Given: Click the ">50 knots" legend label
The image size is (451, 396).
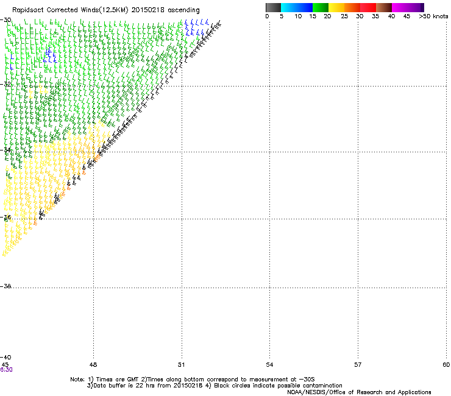Looking at the screenshot, I should tap(433, 16).
